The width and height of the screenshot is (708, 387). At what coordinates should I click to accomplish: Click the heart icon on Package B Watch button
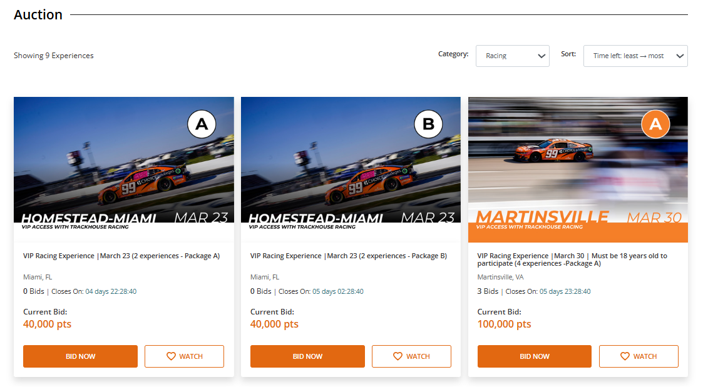click(397, 356)
